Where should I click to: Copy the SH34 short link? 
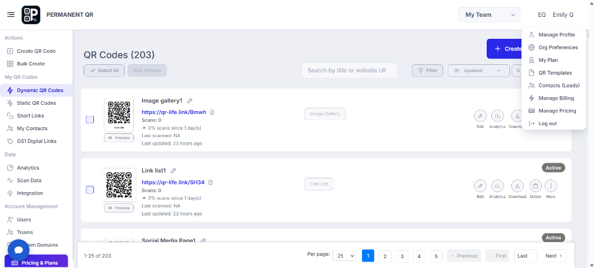211,182
